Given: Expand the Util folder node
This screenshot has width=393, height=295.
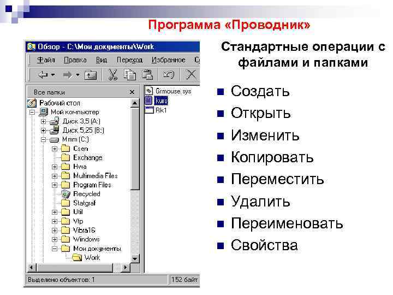Looking at the screenshot, I should coord(55,212).
